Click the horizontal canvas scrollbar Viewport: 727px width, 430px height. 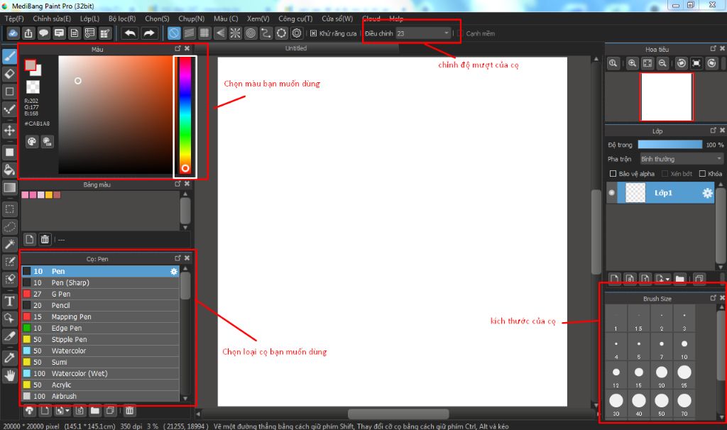[398, 414]
